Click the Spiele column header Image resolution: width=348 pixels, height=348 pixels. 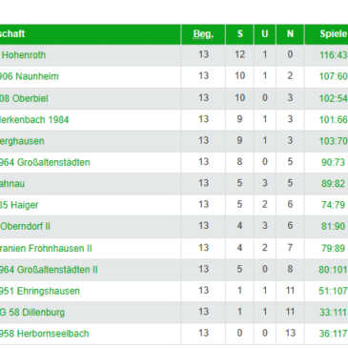pyautogui.click(x=334, y=34)
